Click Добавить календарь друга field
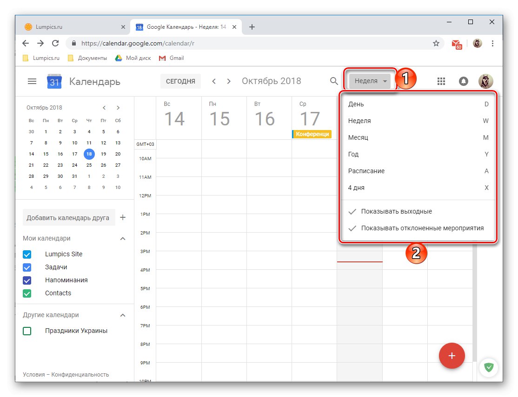 (69, 218)
